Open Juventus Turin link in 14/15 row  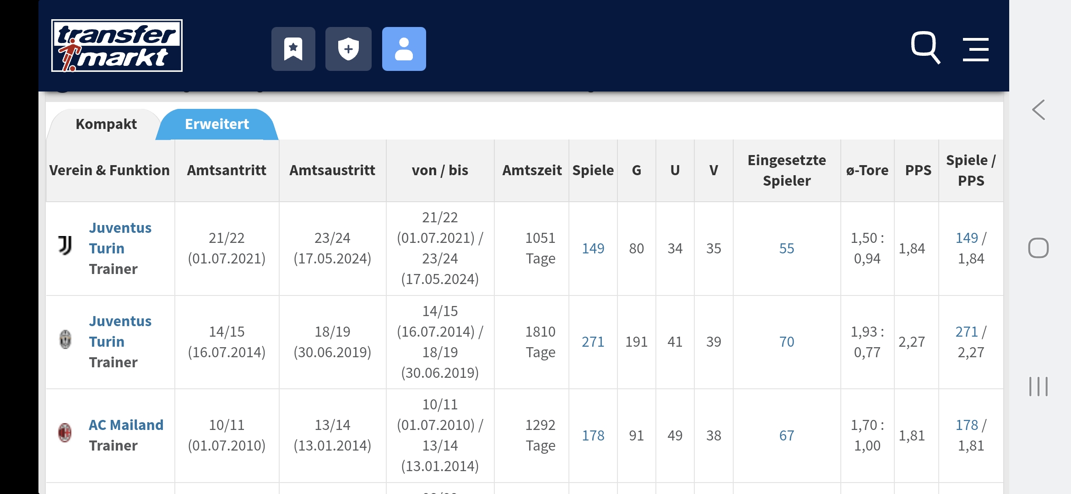(x=120, y=331)
